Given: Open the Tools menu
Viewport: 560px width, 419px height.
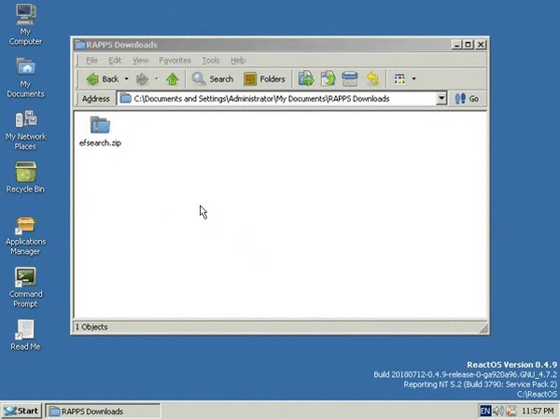Looking at the screenshot, I should coord(211,61).
